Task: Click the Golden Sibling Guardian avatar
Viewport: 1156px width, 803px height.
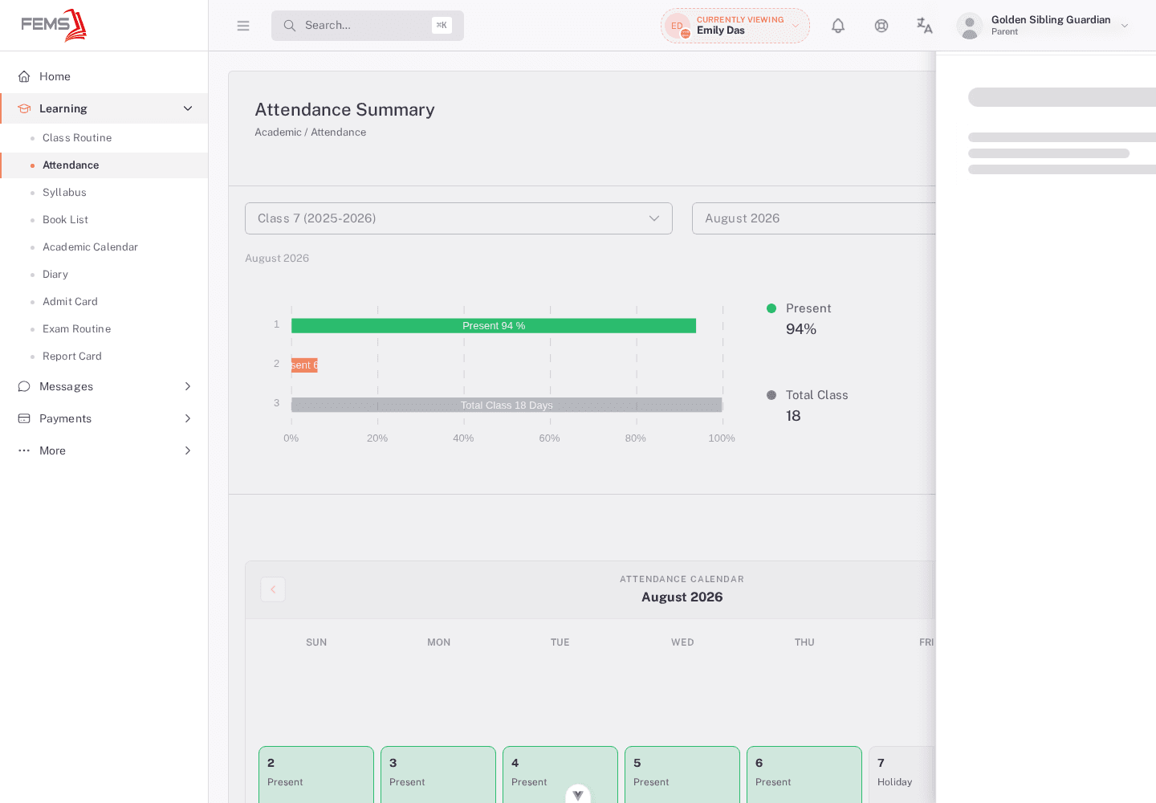Action: 970,26
